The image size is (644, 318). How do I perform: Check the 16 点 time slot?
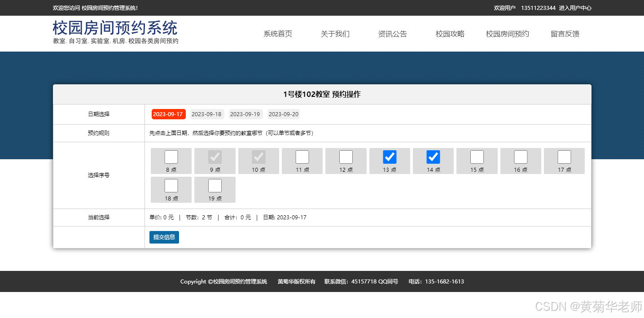click(521, 157)
